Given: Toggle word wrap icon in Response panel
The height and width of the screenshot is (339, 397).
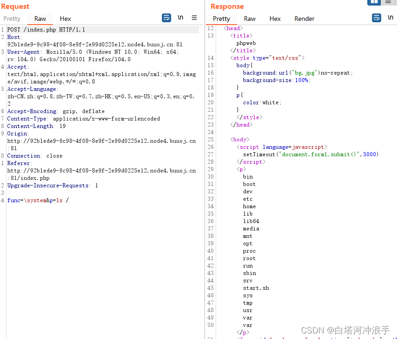Looking at the screenshot, I should (376, 18).
